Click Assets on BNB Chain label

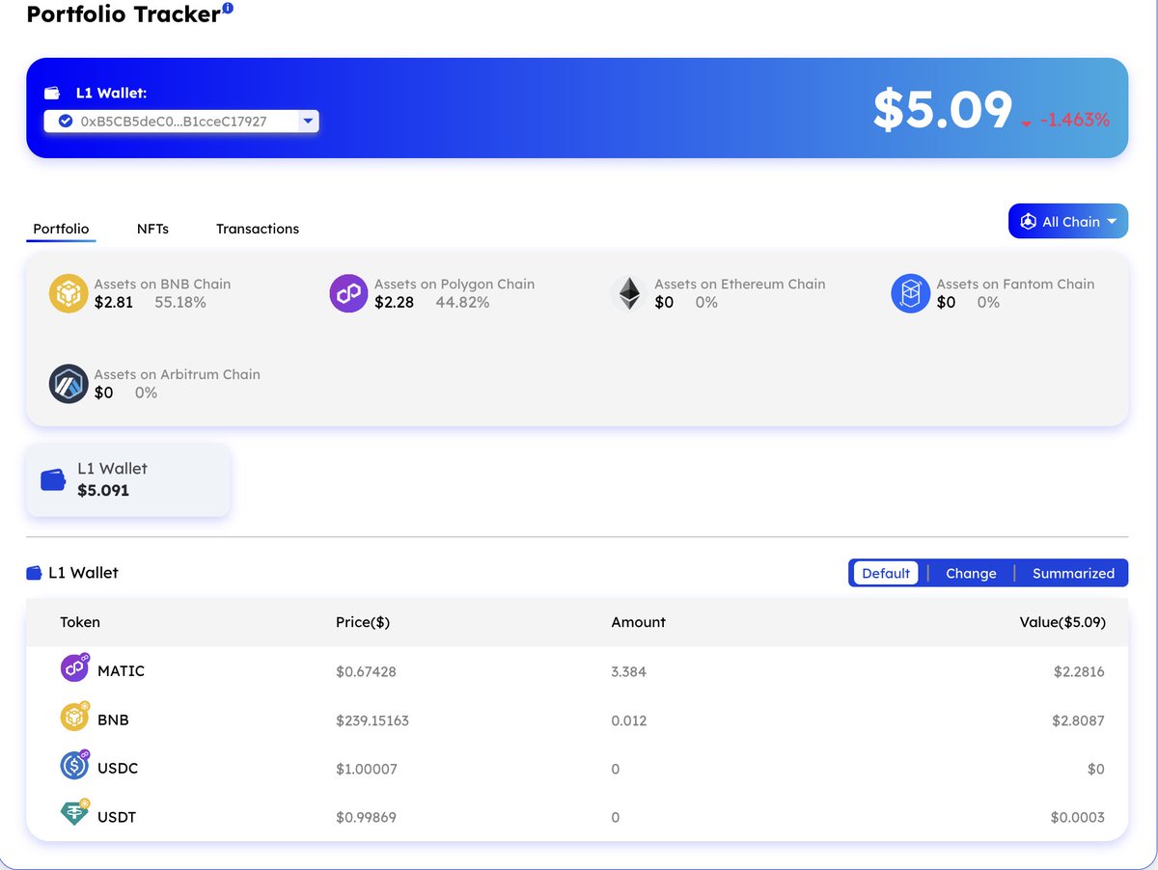[x=162, y=285]
